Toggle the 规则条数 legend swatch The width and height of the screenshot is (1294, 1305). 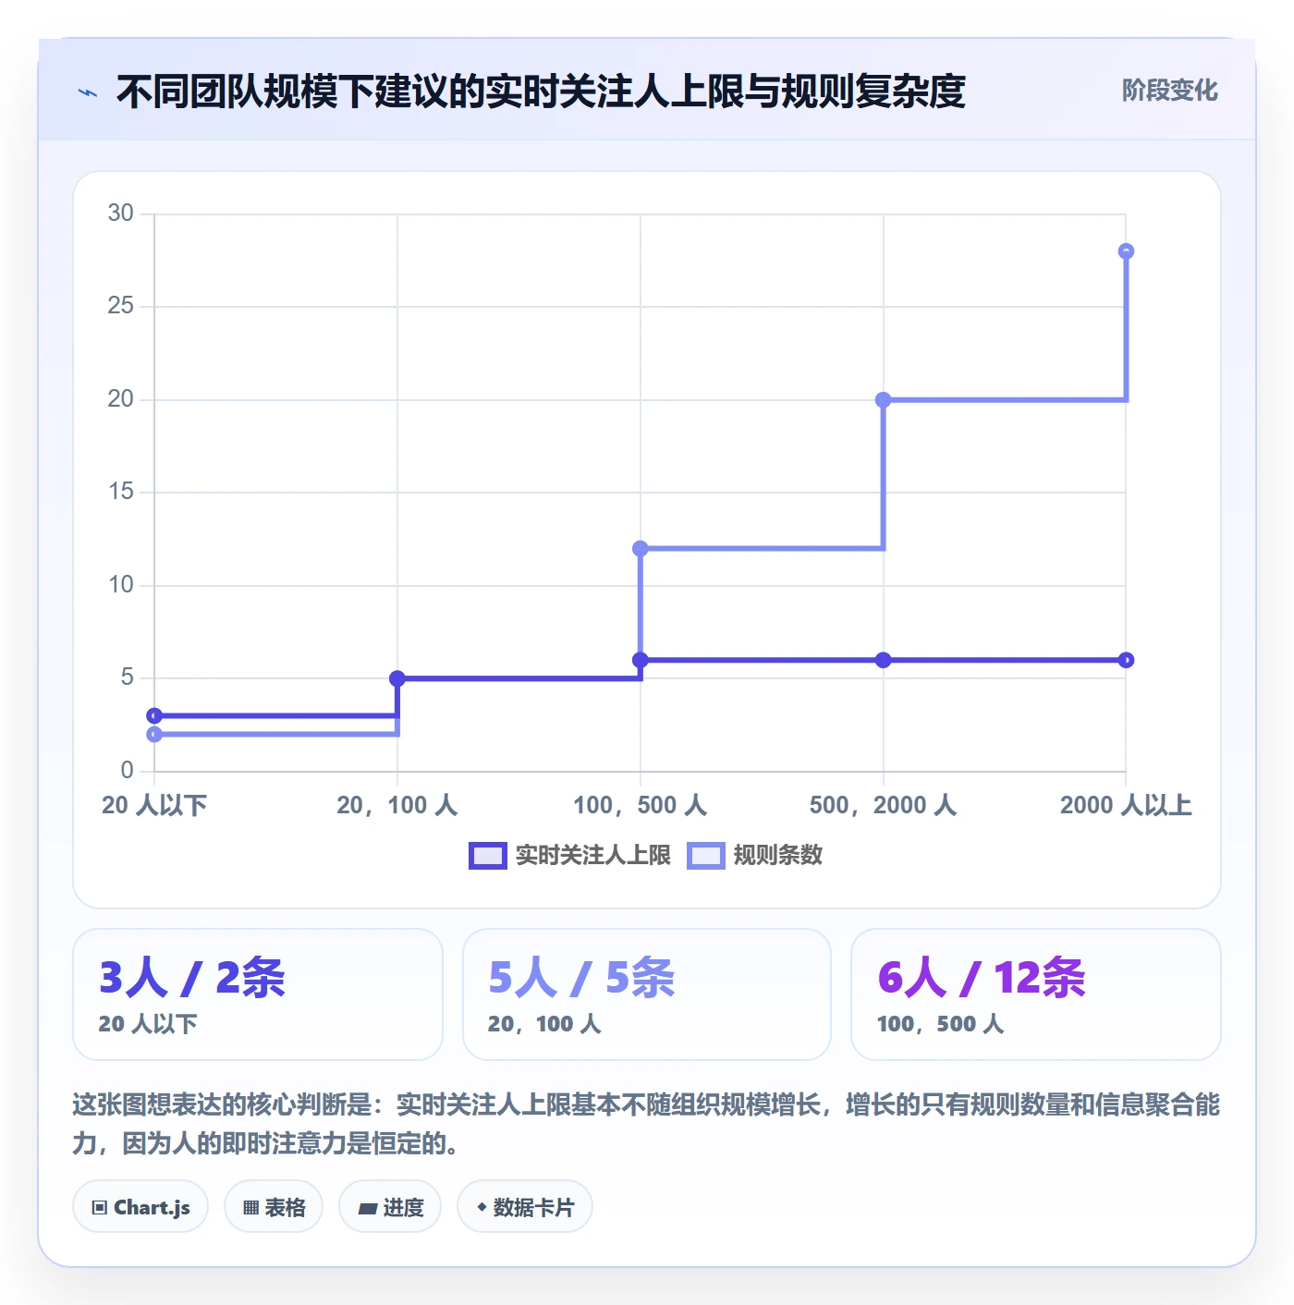click(x=706, y=856)
